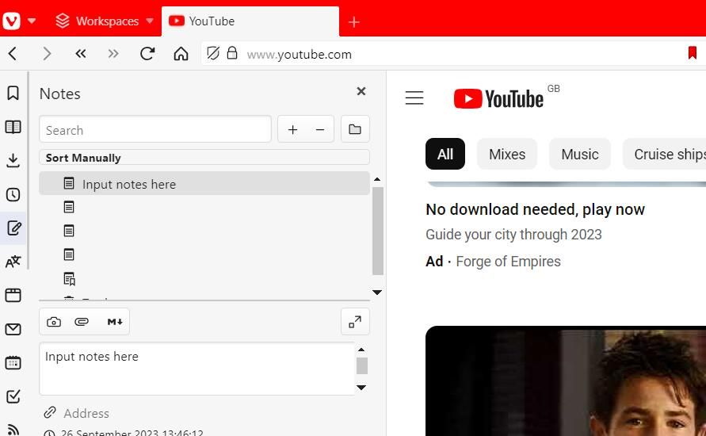The width and height of the screenshot is (706, 436).
Task: Toggle the Notes panel icon
Action: tap(13, 228)
